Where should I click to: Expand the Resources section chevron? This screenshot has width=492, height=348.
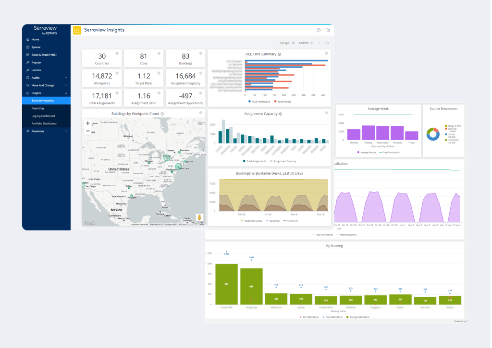click(x=66, y=132)
